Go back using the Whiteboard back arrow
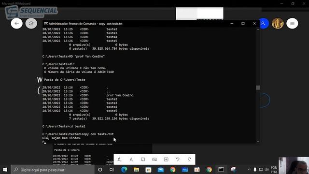This screenshot has height=174, width=309. pos(17,24)
